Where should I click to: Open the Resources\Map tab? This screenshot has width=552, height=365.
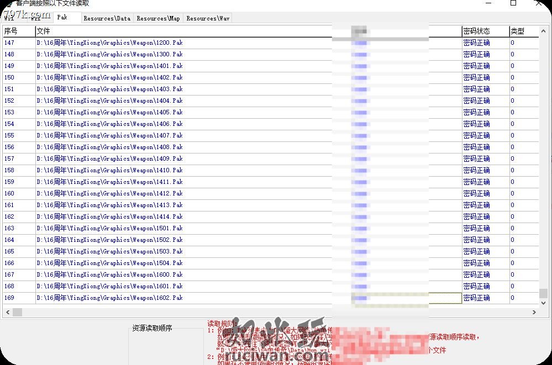point(158,18)
